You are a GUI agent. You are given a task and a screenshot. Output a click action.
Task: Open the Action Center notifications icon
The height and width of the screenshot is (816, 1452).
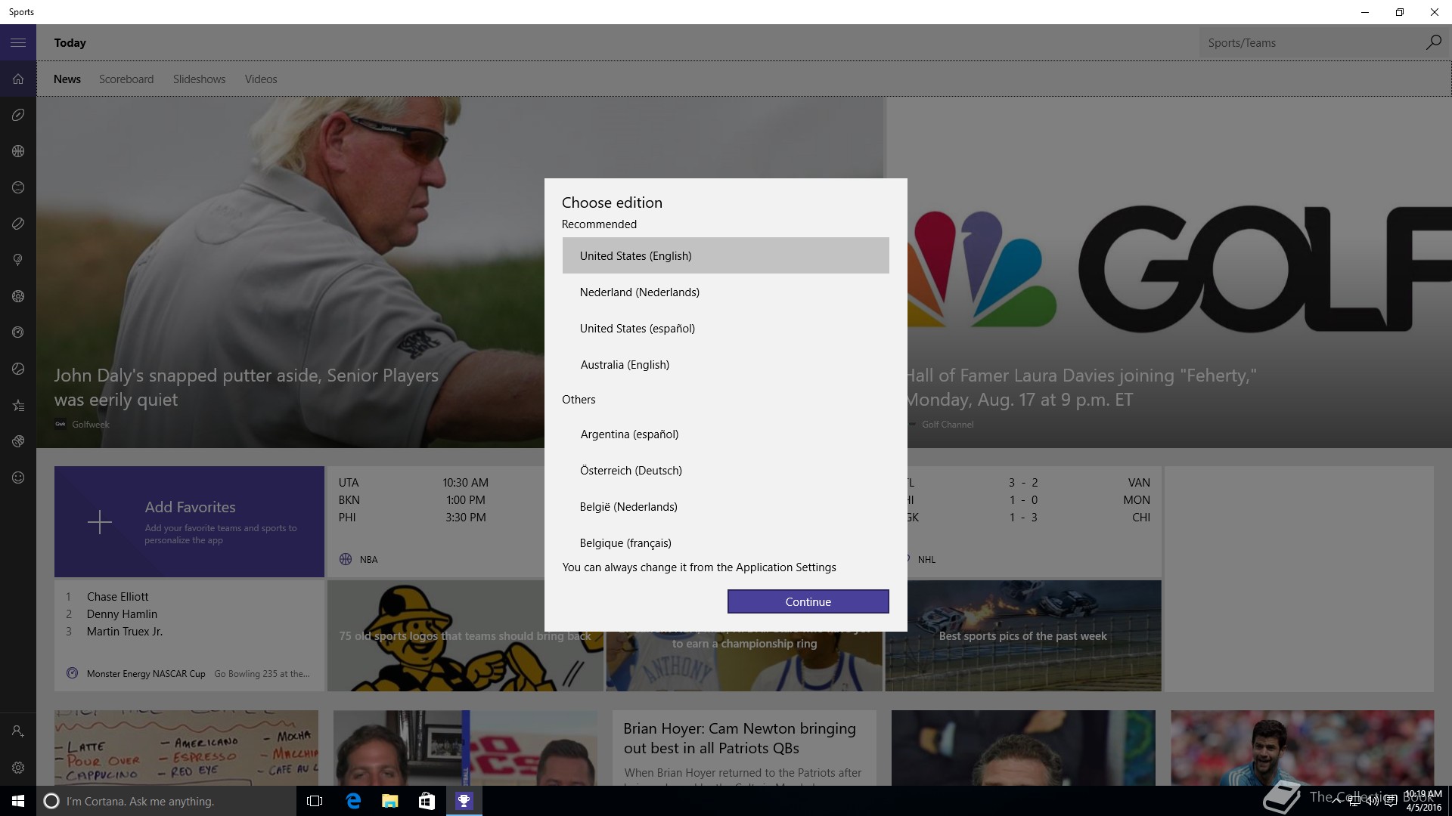click(x=1390, y=801)
